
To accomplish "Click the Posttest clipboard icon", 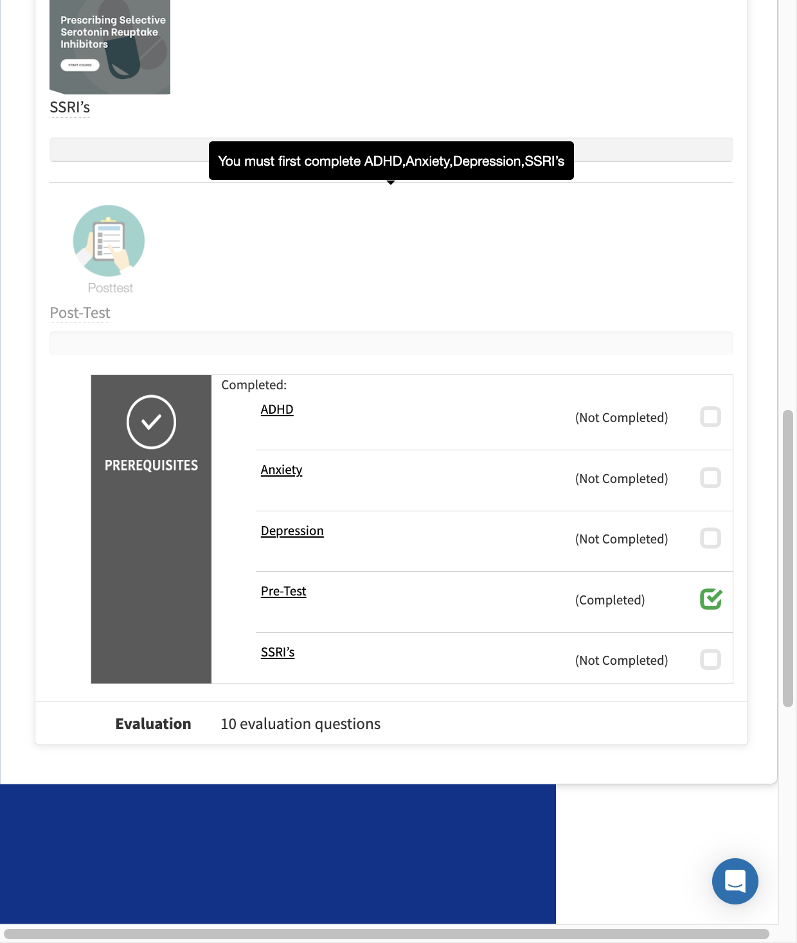I will [x=109, y=241].
